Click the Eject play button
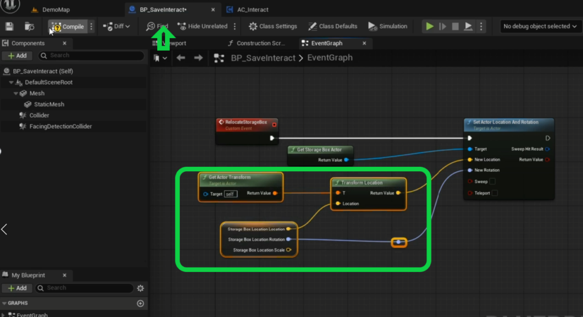The image size is (583, 317). [468, 26]
